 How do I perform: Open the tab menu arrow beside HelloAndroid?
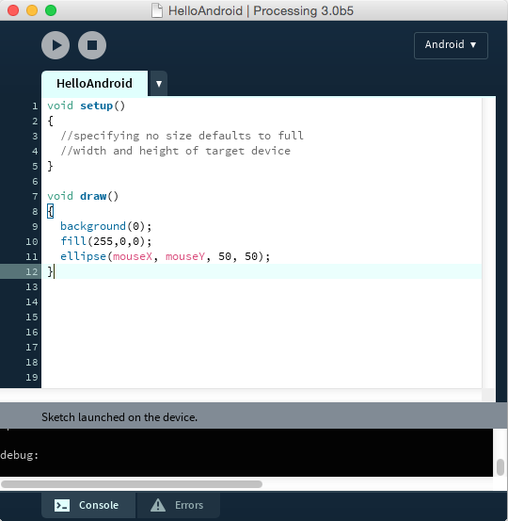click(x=159, y=84)
